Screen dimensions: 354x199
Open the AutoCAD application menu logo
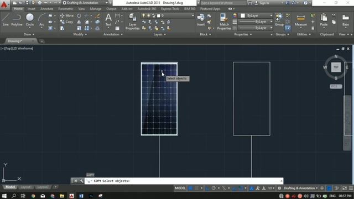[4, 4]
